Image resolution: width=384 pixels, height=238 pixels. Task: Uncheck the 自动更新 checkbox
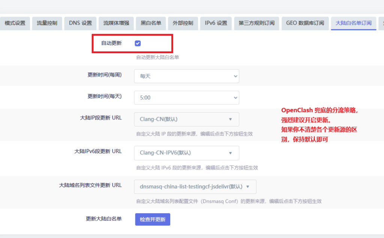coord(138,43)
